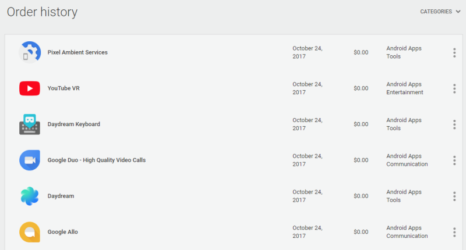Screen dimensions: 466x250
Task: Open three-dot menu for Google Allo
Action: tap(454, 232)
